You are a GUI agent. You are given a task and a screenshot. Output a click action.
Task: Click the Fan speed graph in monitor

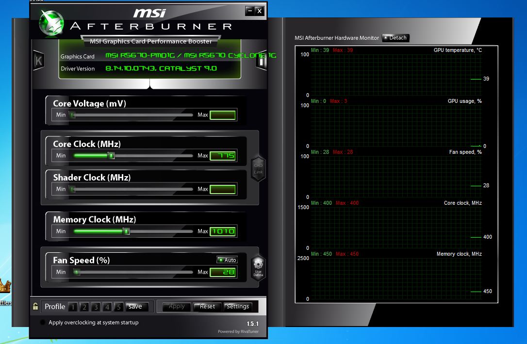[x=396, y=177]
